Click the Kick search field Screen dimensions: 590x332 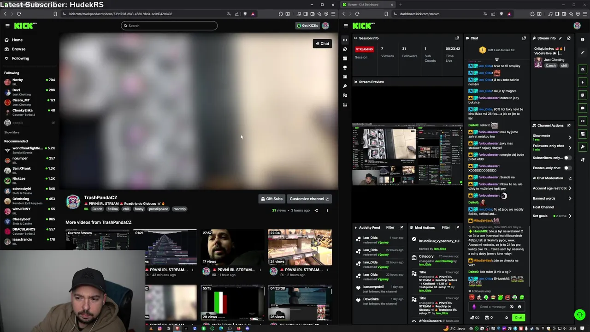pyautogui.click(x=169, y=25)
